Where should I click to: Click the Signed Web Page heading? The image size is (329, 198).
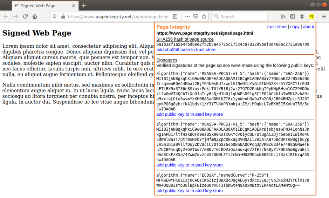click(x=37, y=33)
